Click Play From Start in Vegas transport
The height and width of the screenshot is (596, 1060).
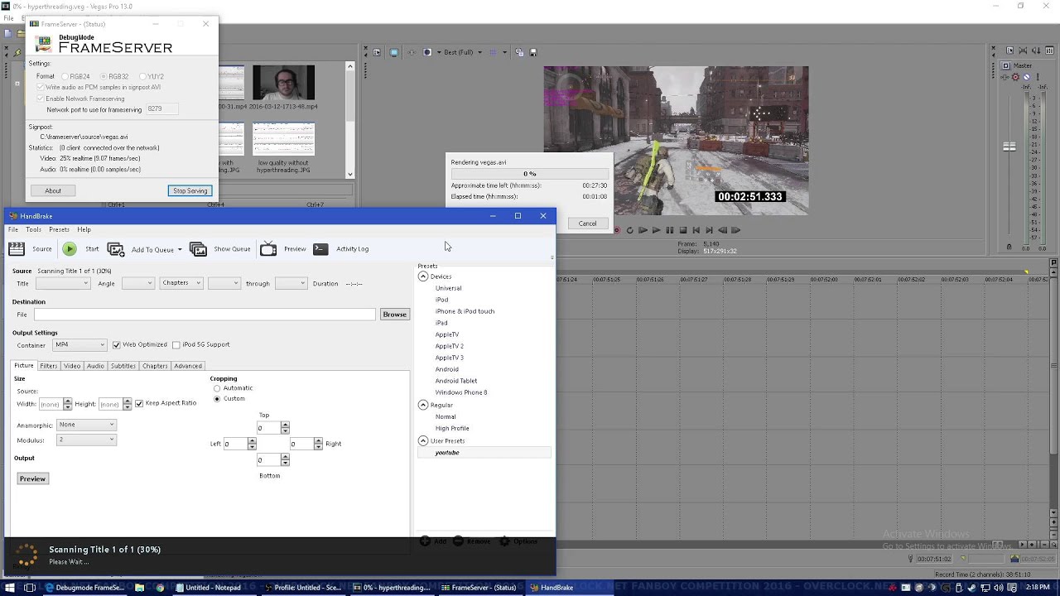pyautogui.click(x=643, y=230)
